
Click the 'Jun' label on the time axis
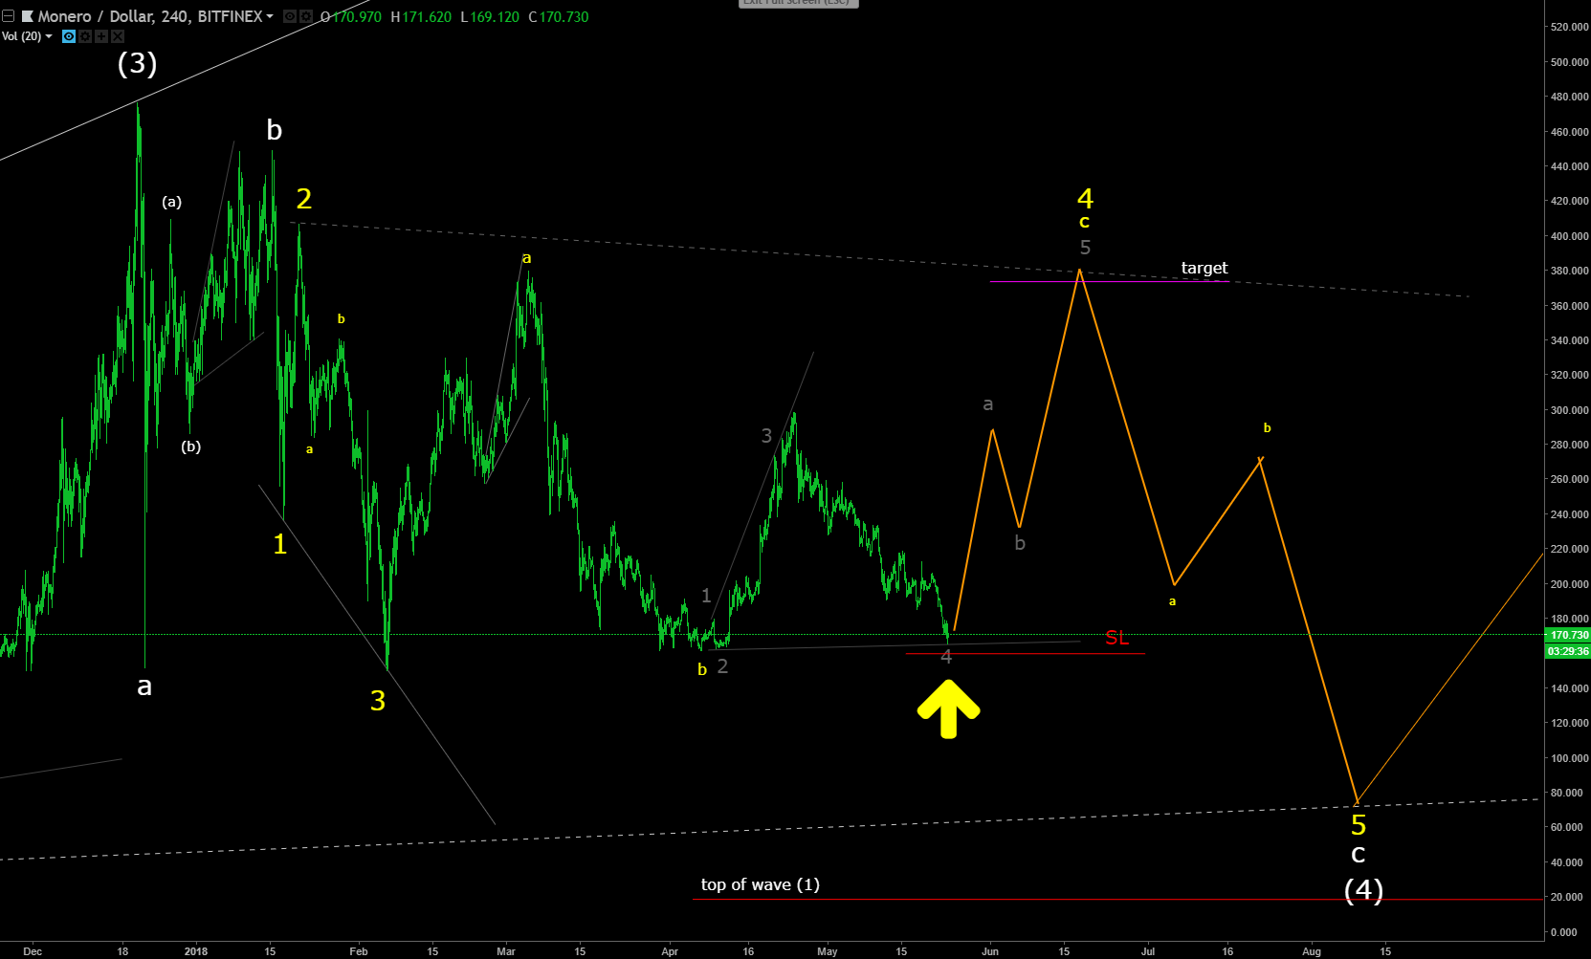pyautogui.click(x=990, y=951)
